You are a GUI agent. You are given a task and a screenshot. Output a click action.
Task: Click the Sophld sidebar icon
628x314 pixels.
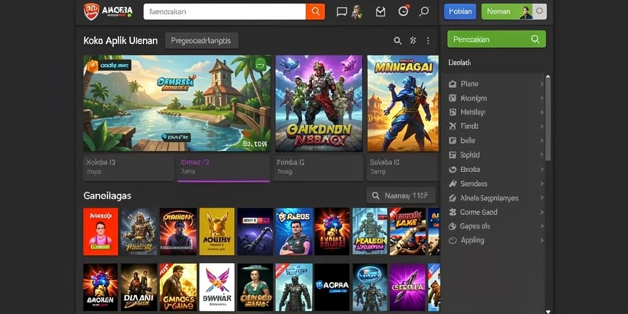(453, 155)
